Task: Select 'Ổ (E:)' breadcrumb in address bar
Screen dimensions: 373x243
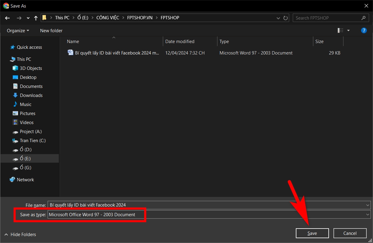Action: [83, 18]
